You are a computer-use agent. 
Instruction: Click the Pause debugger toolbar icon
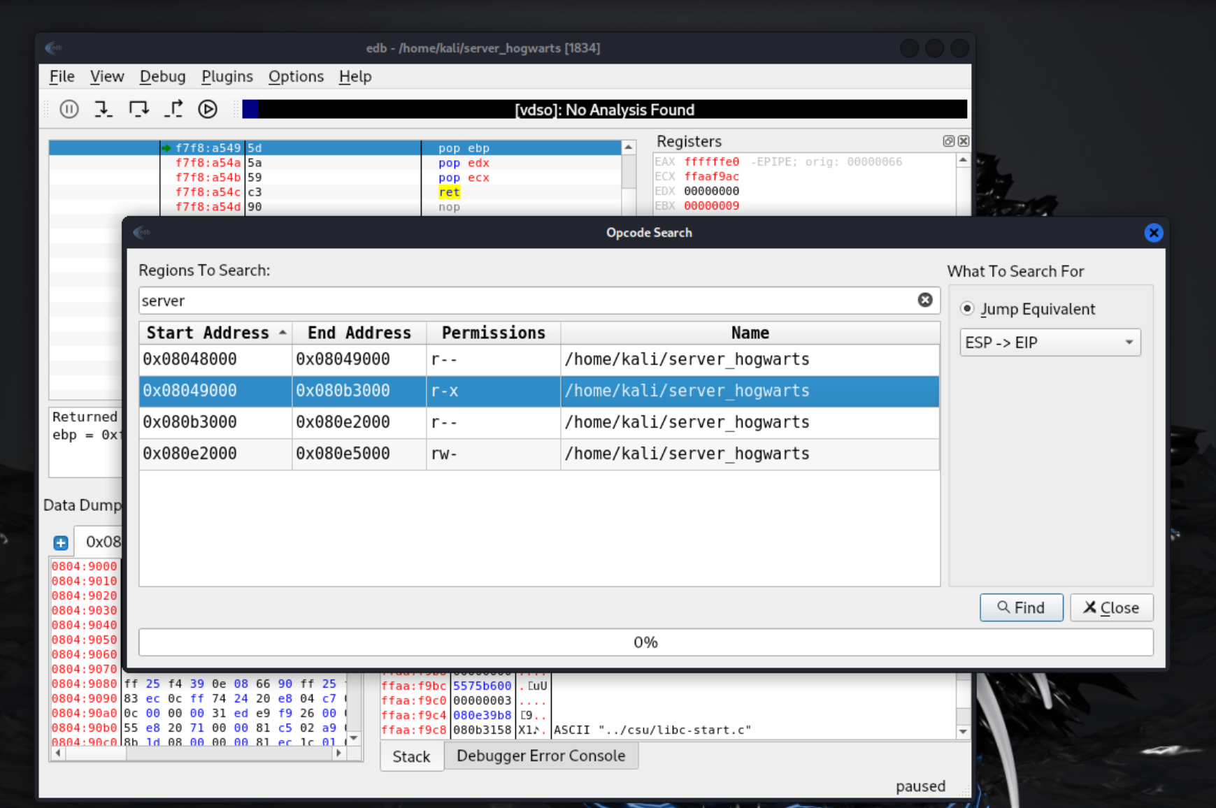69,109
